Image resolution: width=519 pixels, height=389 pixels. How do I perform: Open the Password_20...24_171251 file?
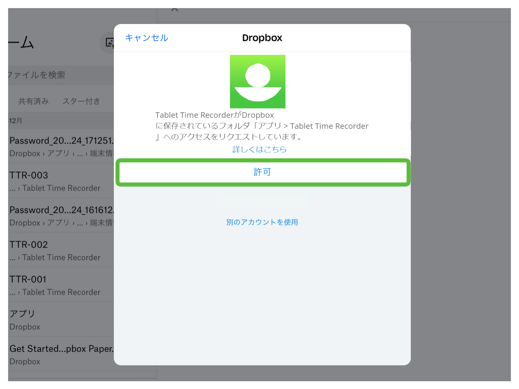coord(61,147)
